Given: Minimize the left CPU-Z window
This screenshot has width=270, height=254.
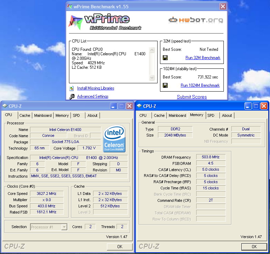Looking at the screenshot, I should coord(113,106).
